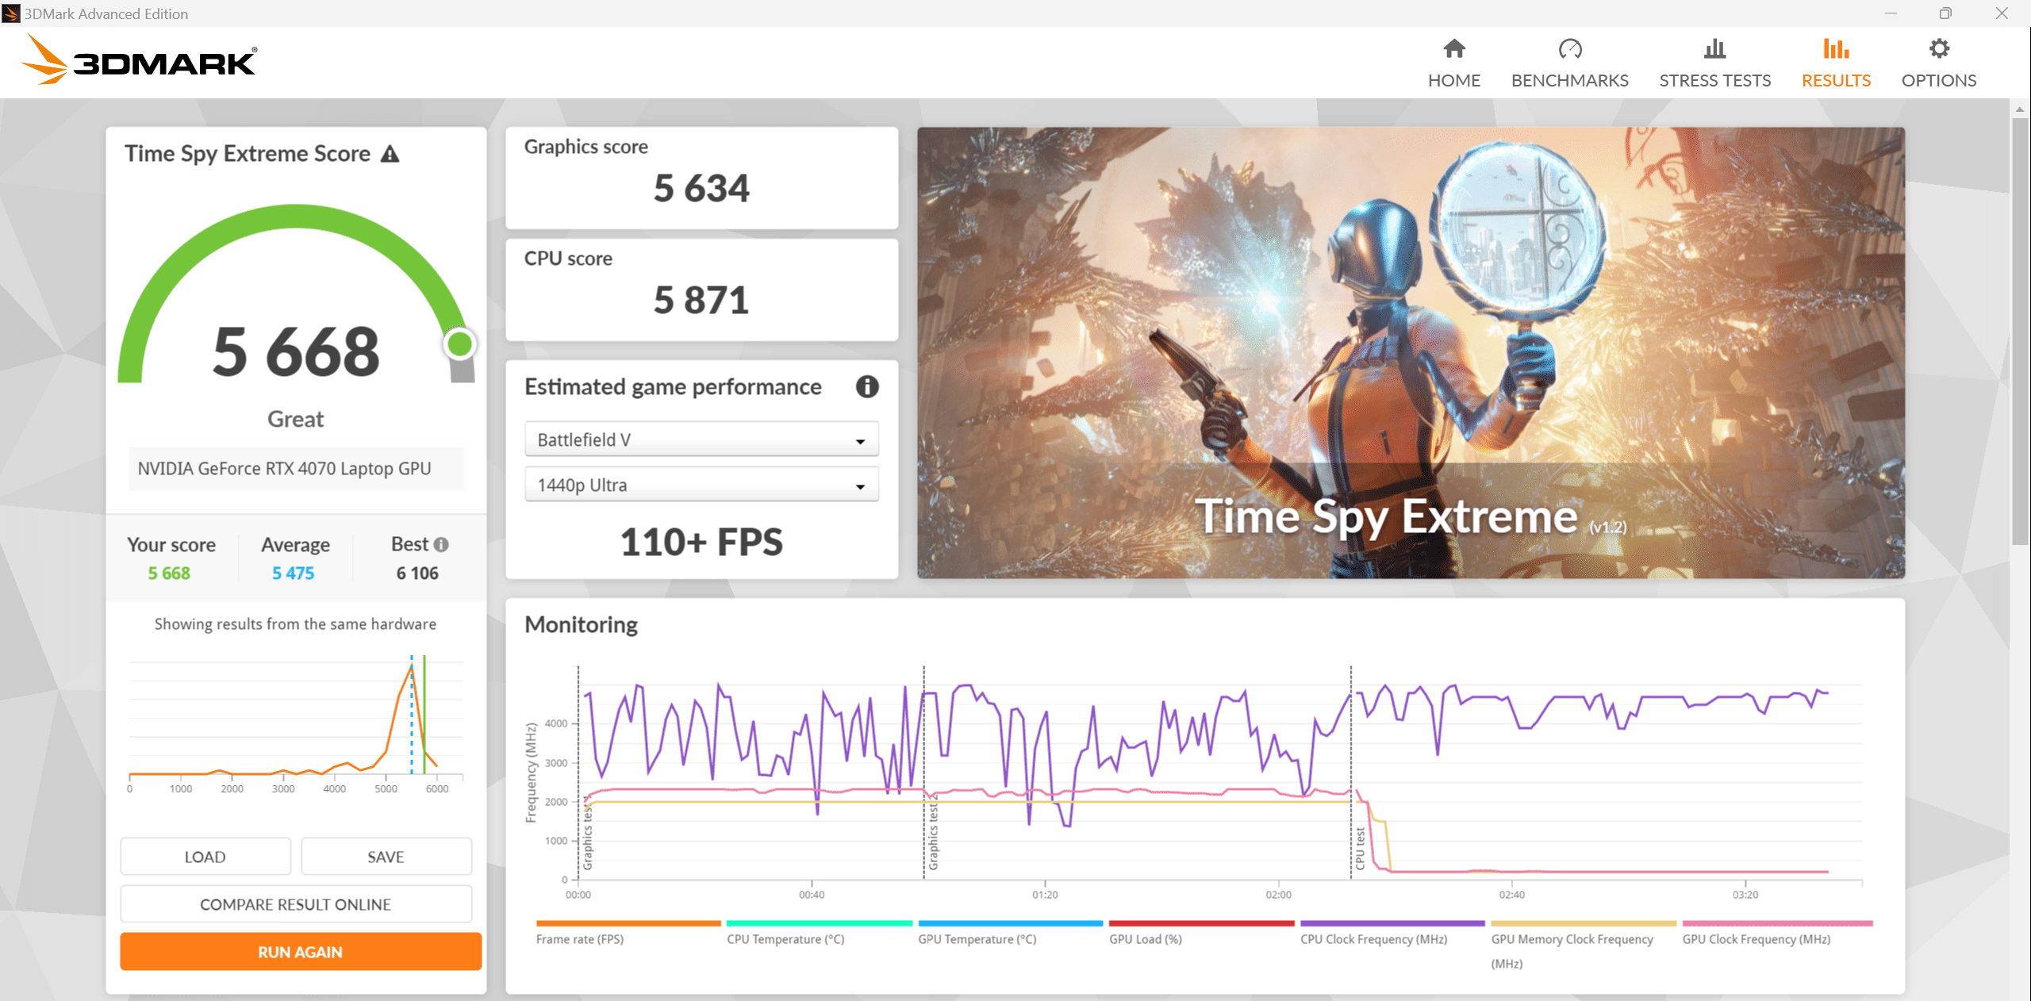This screenshot has width=2031, height=1001.
Task: Click the orange Results bars icon
Action: click(x=1835, y=49)
